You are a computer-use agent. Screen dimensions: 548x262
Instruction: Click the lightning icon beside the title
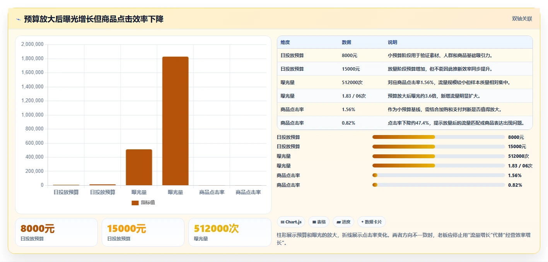point(18,19)
